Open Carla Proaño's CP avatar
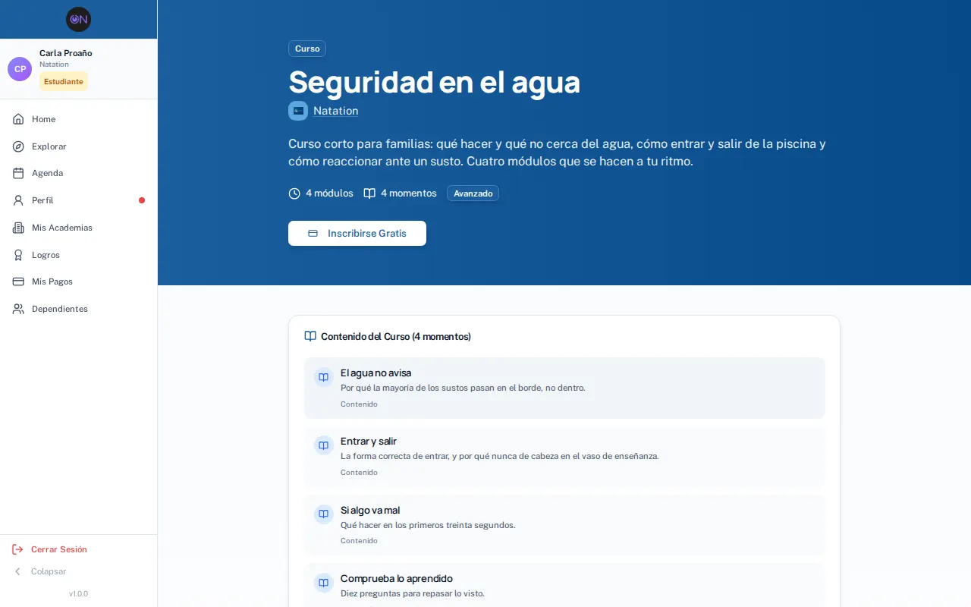The height and width of the screenshot is (607, 971). [x=20, y=69]
